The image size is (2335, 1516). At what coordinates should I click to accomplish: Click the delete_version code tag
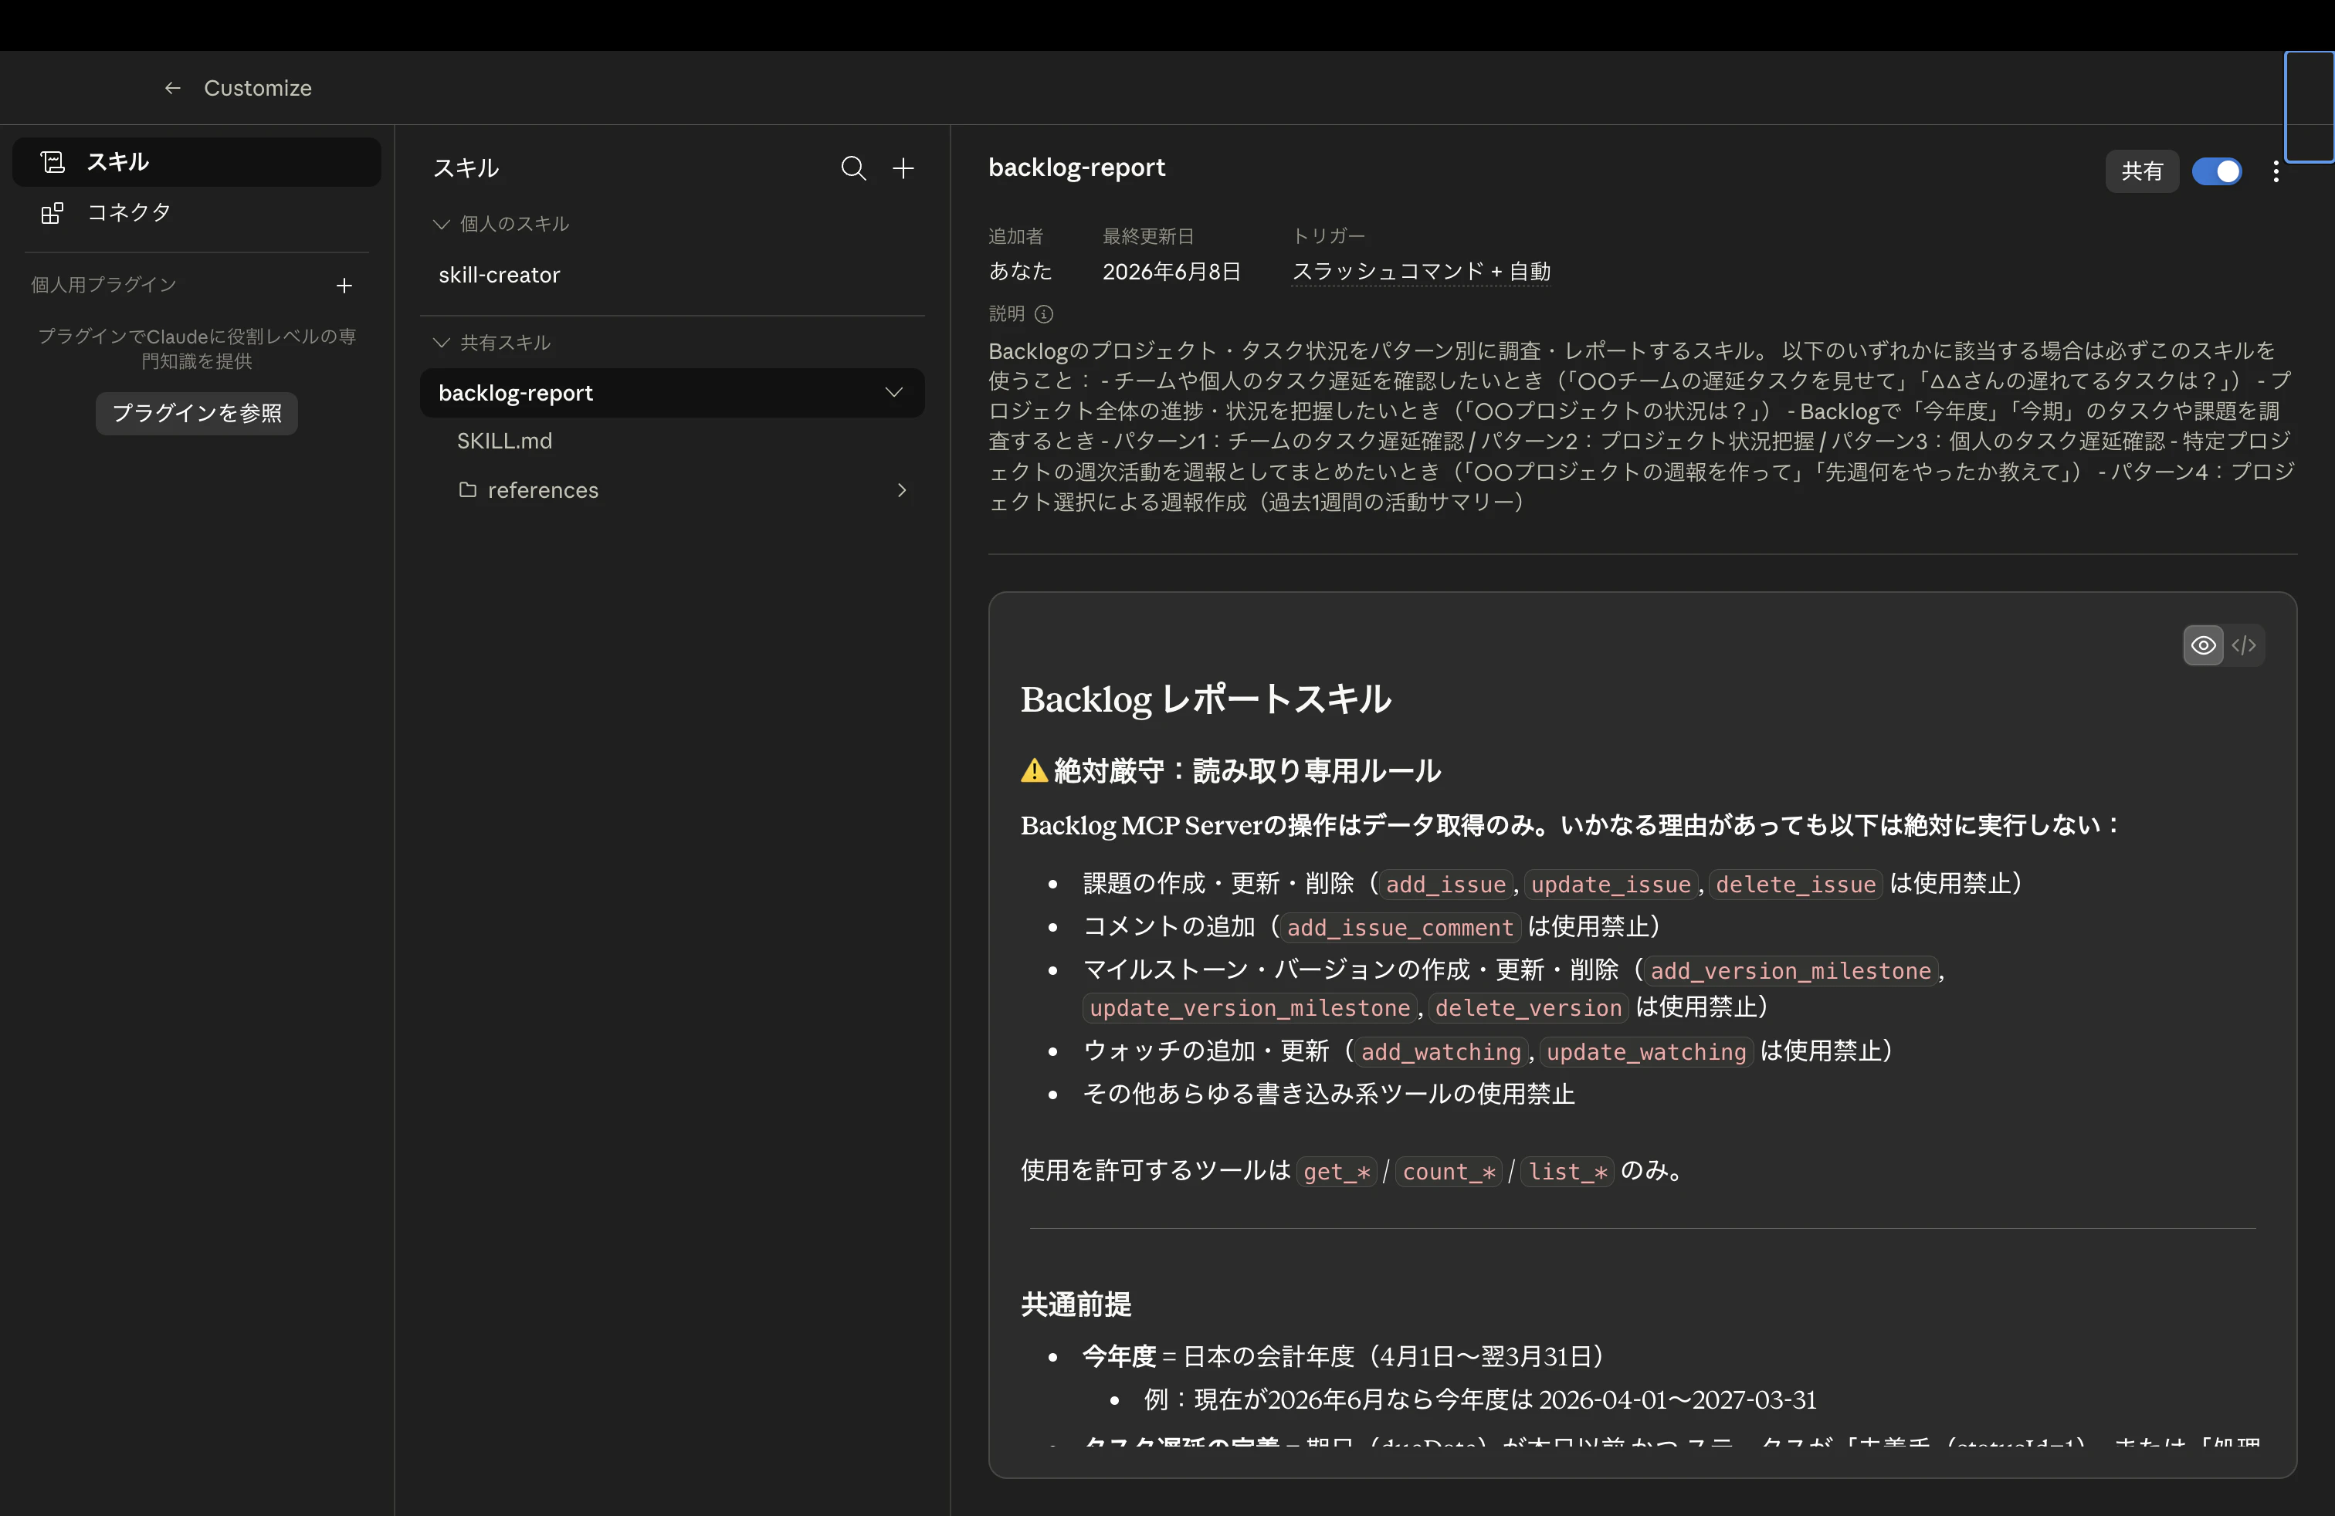point(1529,1008)
